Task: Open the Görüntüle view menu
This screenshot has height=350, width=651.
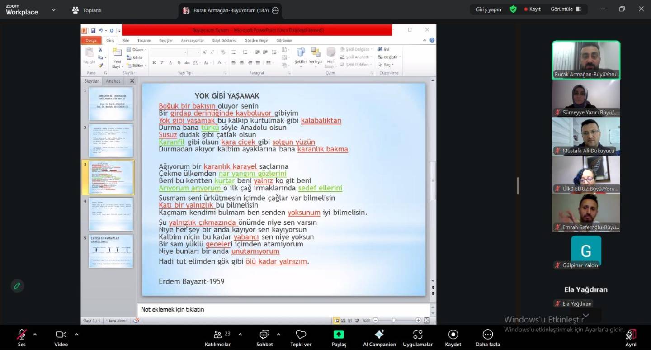Action: tap(565, 9)
